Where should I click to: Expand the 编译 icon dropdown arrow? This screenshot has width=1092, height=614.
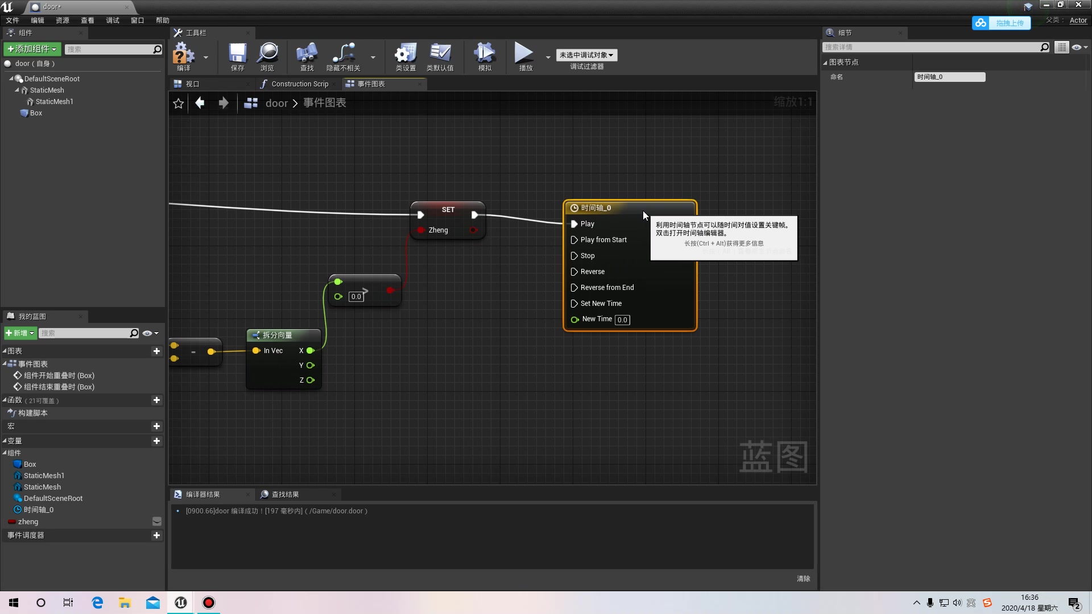click(x=205, y=58)
